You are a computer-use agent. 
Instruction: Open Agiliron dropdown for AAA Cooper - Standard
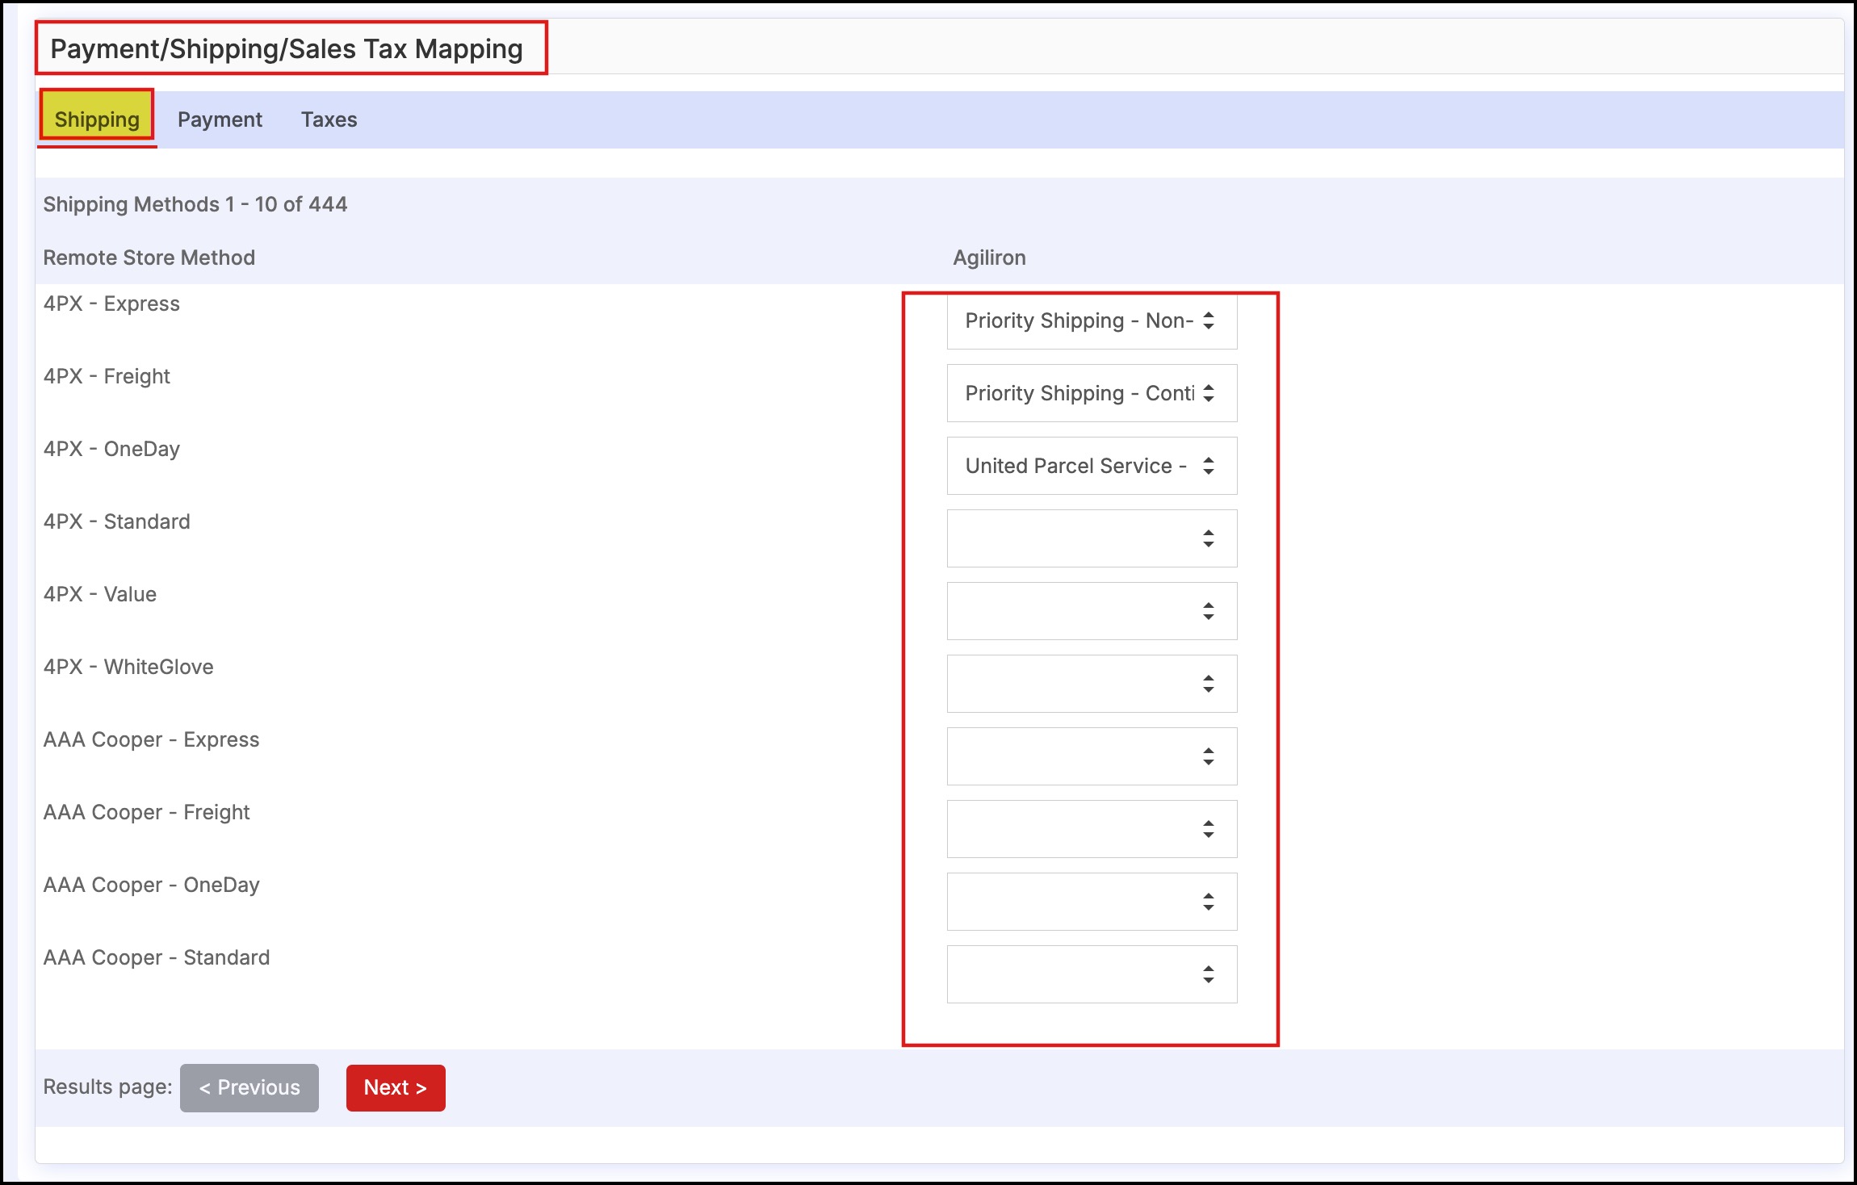[x=1092, y=974]
